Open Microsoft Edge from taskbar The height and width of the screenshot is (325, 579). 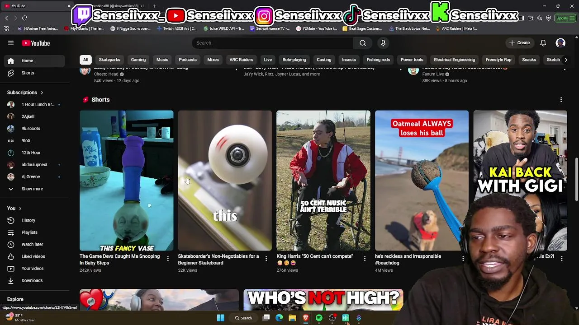pos(279,318)
